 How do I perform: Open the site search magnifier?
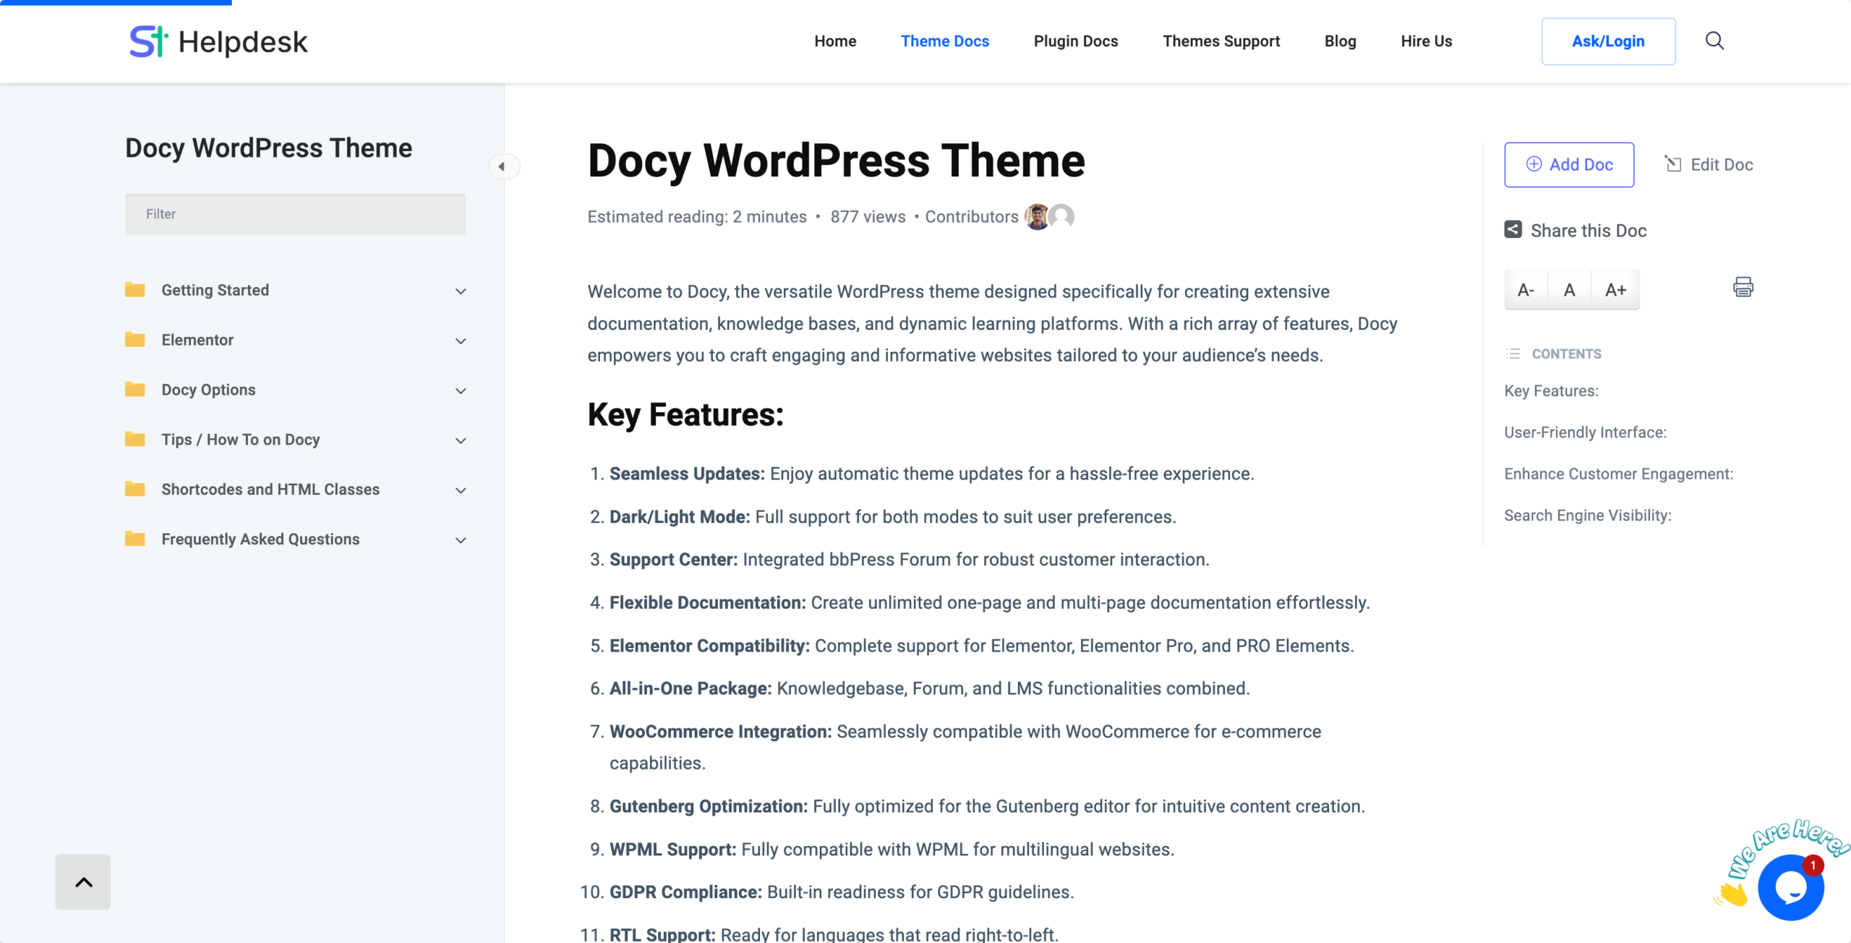[x=1714, y=41]
